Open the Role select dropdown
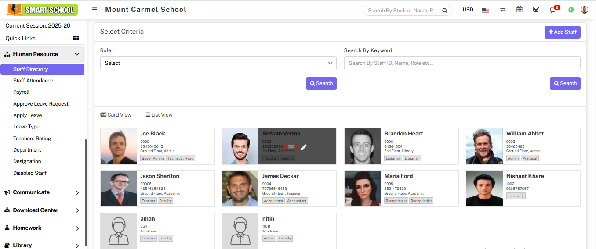This screenshot has width=596, height=249. (218, 63)
